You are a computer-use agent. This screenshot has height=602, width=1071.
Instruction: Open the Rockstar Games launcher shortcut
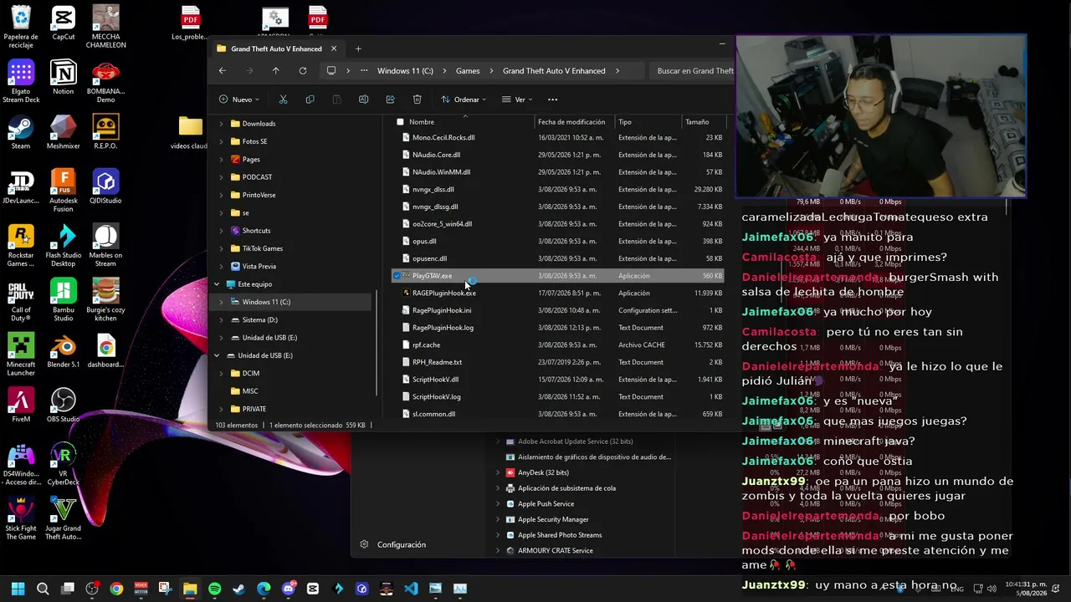(21, 246)
